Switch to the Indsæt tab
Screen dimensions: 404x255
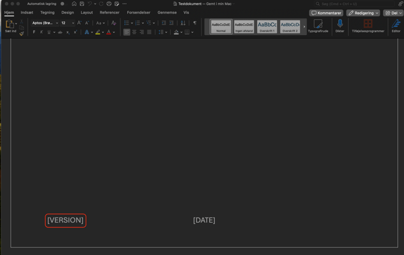tap(27, 12)
